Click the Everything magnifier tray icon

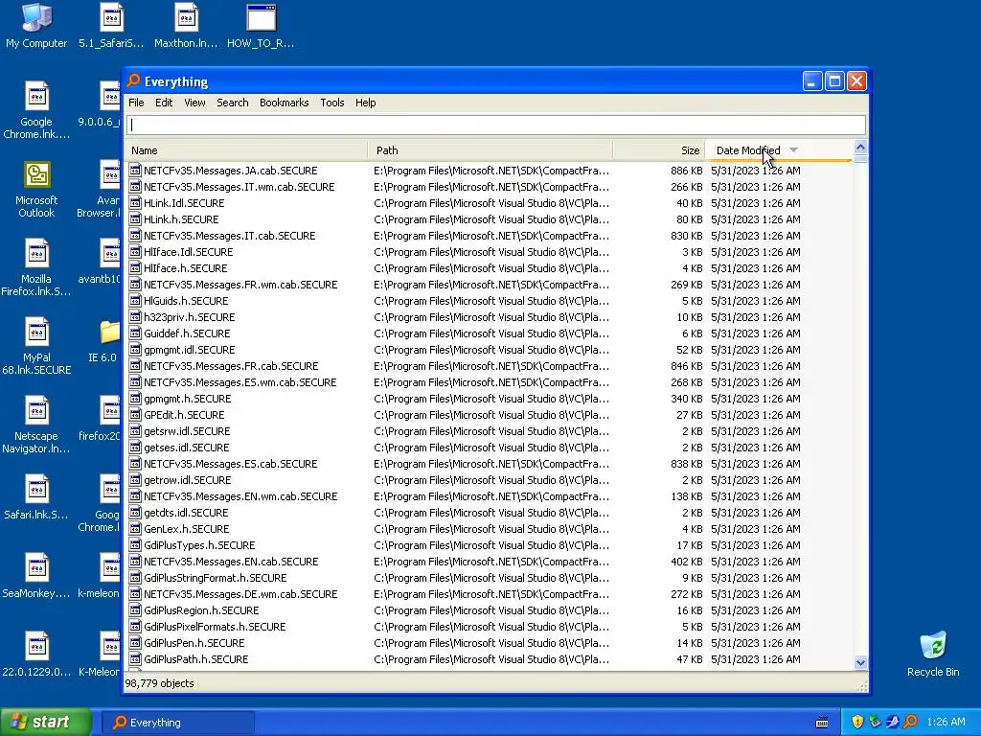[910, 722]
